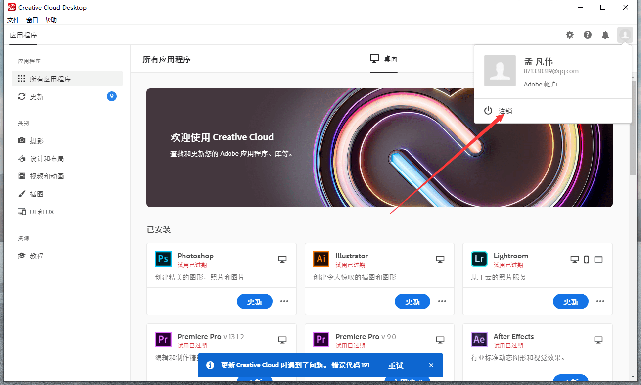This screenshot has width=641, height=385.
Task: Click the info icon in error notification
Action: coord(210,365)
